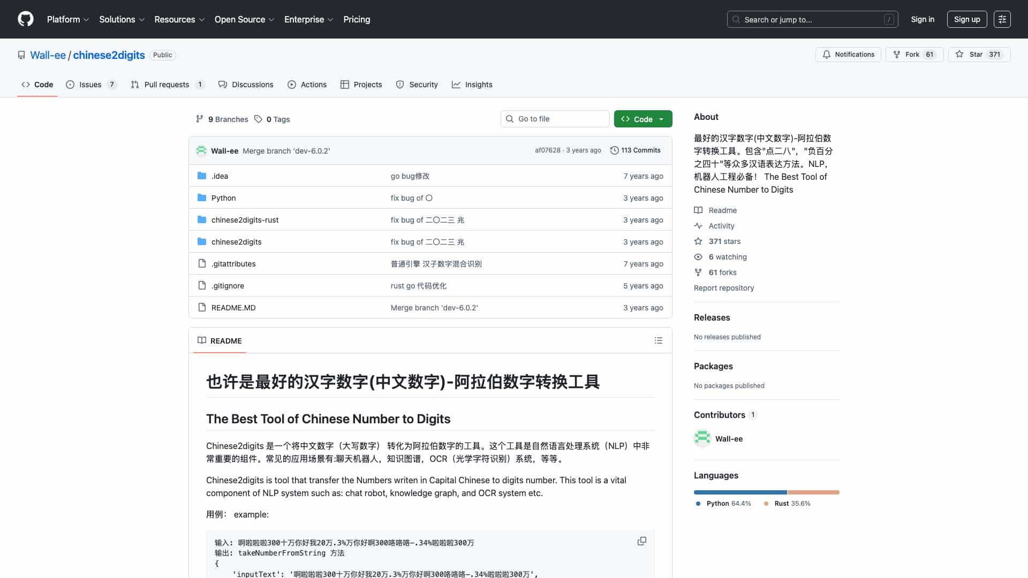Viewport: 1028px width, 578px height.
Task: Click the Go to file search field
Action: [x=555, y=119]
